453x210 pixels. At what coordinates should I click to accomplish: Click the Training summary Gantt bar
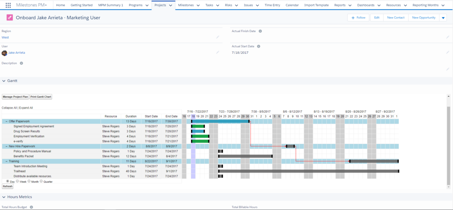374,161
